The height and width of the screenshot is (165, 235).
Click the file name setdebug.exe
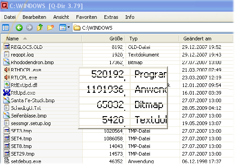26,161
